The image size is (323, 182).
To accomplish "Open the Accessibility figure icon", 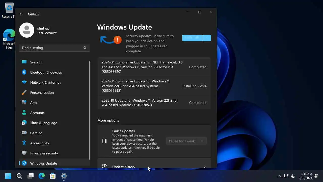I will (24, 143).
